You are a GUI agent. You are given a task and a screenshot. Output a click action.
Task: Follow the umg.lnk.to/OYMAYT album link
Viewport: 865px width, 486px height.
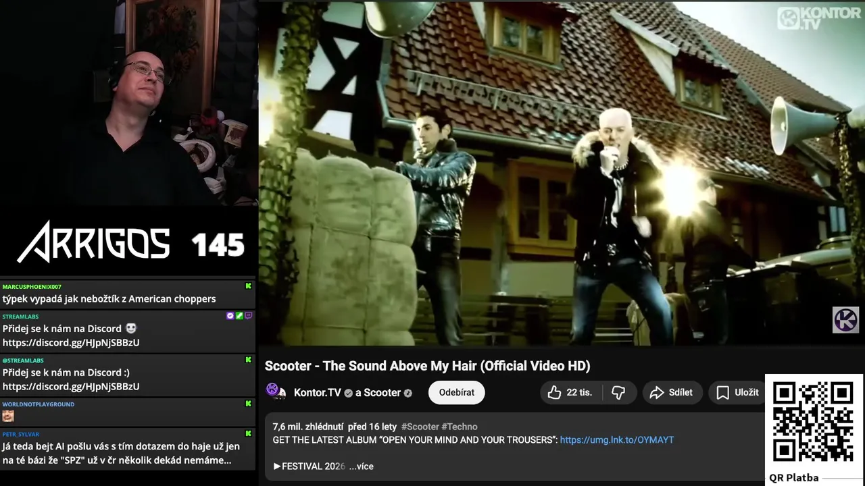click(x=617, y=439)
